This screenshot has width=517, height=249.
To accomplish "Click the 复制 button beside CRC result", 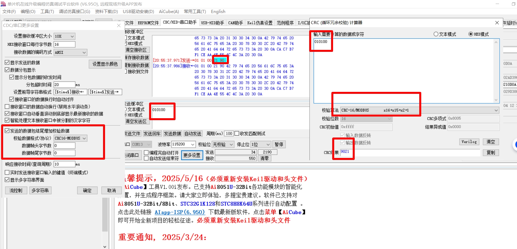I will (491, 153).
